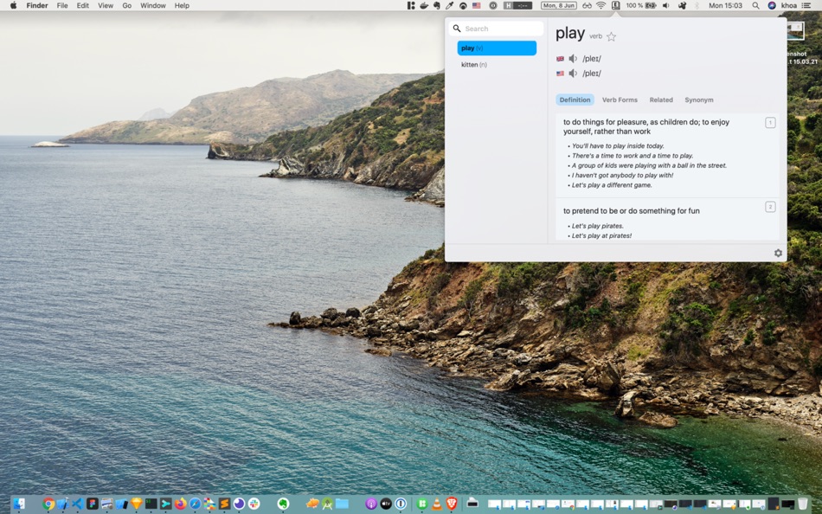Screen dimensions: 822x514
Task: Open the volume control in menu bar
Action: click(665, 5)
